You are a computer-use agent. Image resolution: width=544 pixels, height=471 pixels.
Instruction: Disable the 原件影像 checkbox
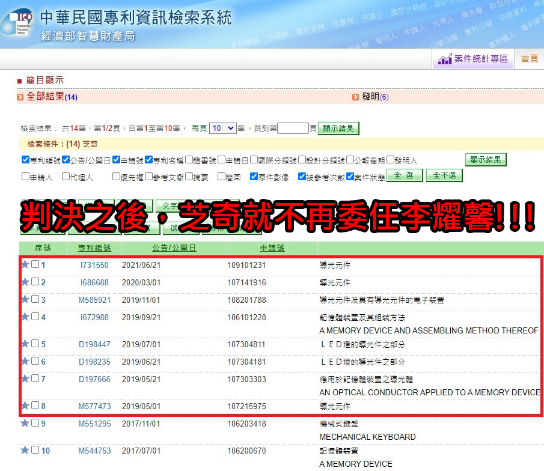coord(254,177)
